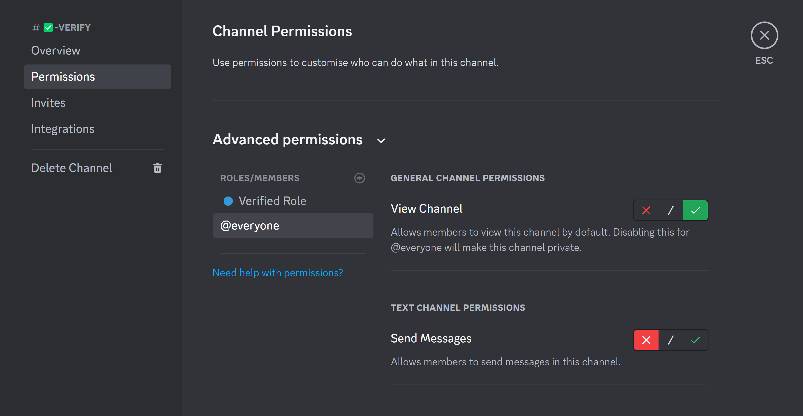Set View Channel to neutral slash

click(671, 211)
